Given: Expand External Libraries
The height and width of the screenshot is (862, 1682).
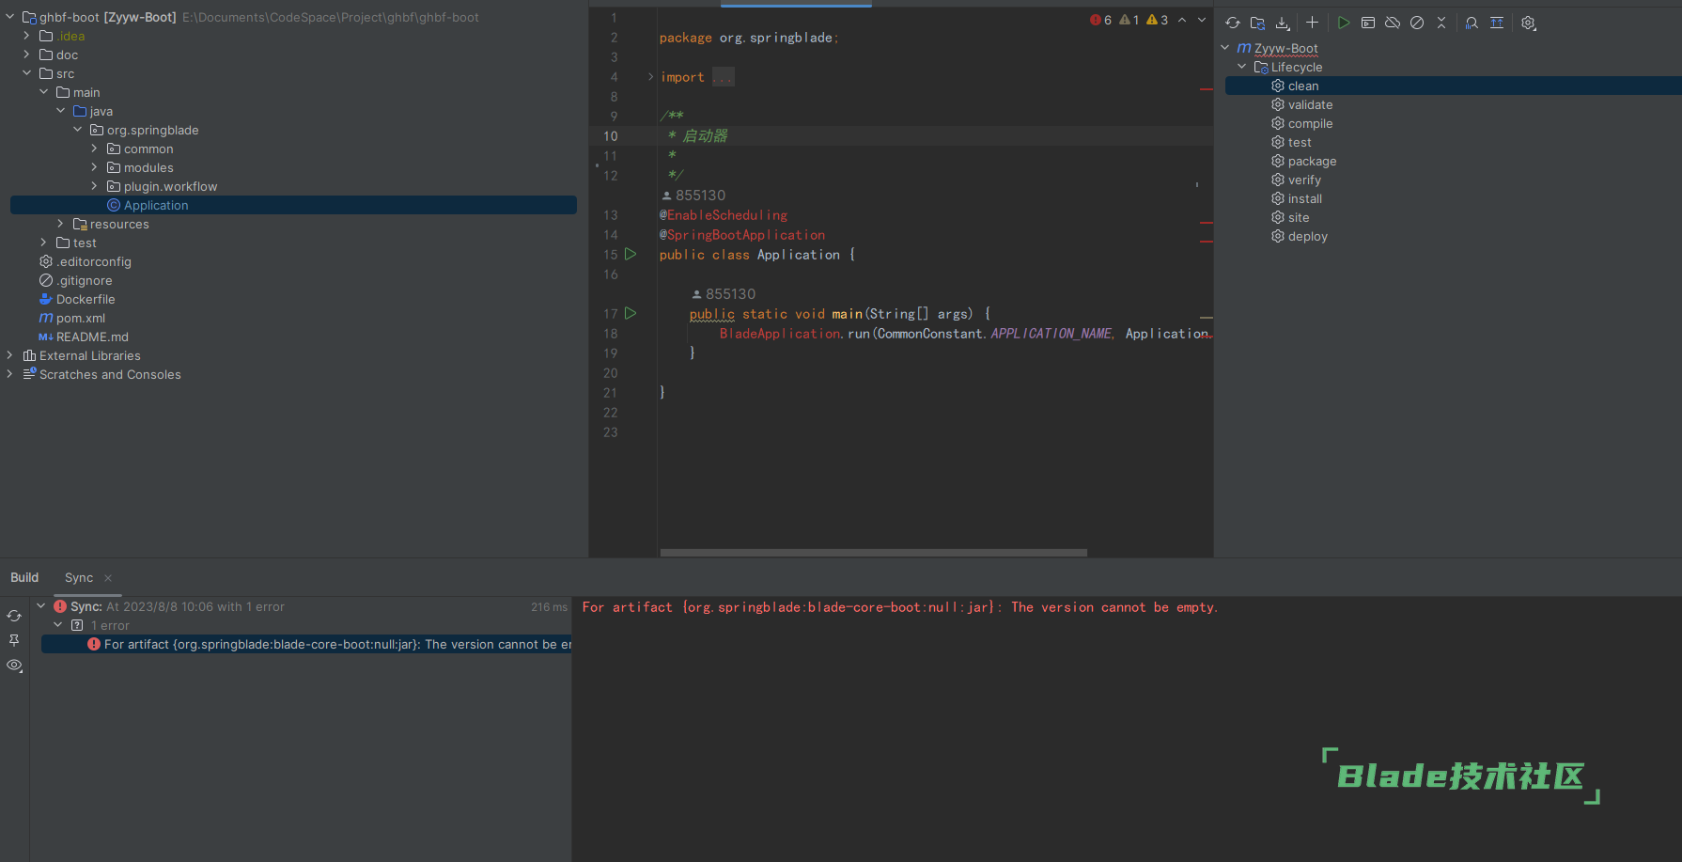Looking at the screenshot, I should pos(9,355).
